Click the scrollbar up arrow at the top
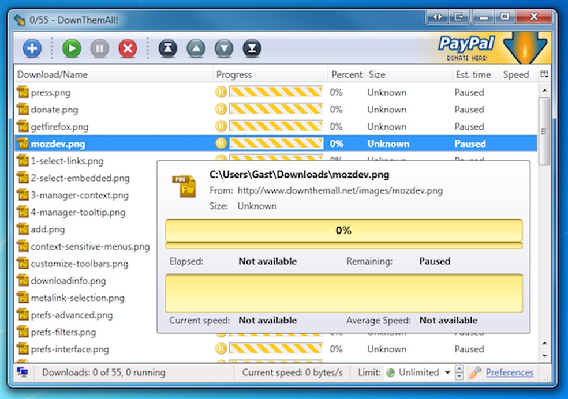This screenshot has width=568, height=399. [544, 90]
